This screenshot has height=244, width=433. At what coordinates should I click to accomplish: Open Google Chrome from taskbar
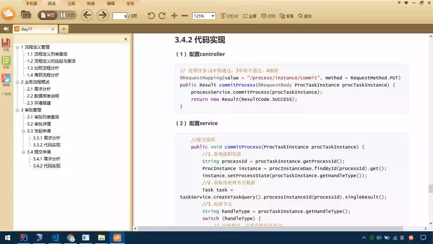70,238
